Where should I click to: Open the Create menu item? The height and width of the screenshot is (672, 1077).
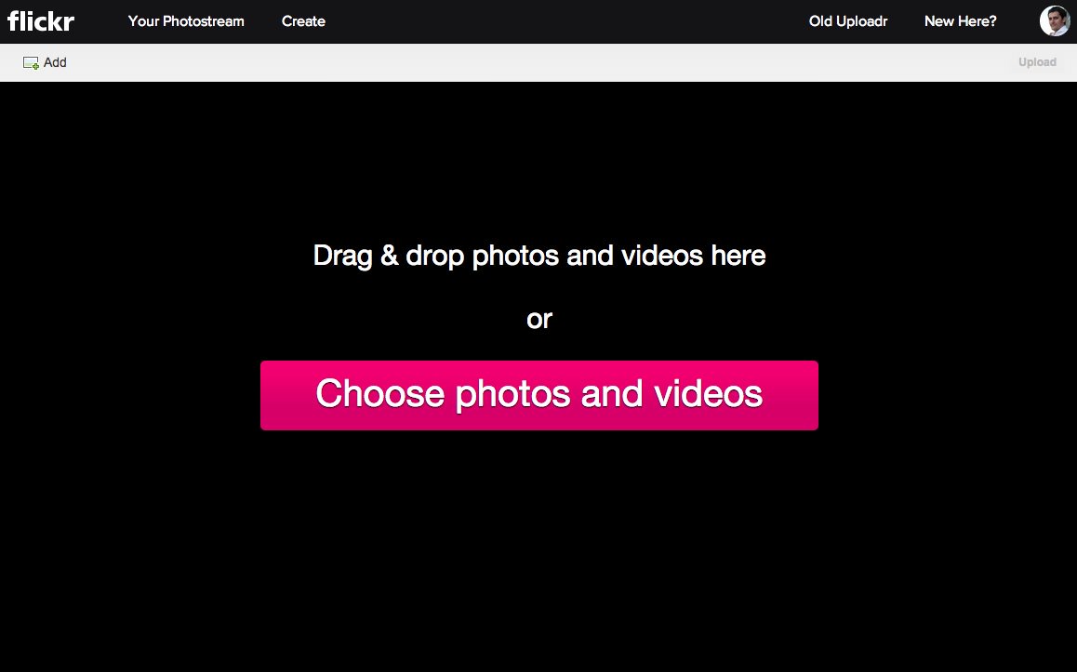click(x=303, y=21)
